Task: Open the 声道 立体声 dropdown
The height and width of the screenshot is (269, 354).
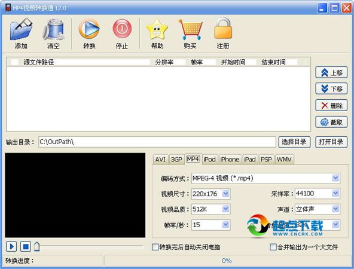Action: click(318, 209)
